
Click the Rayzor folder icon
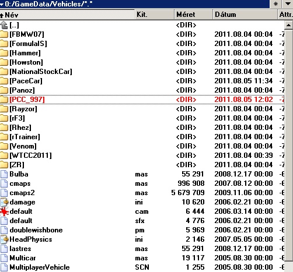4,109
